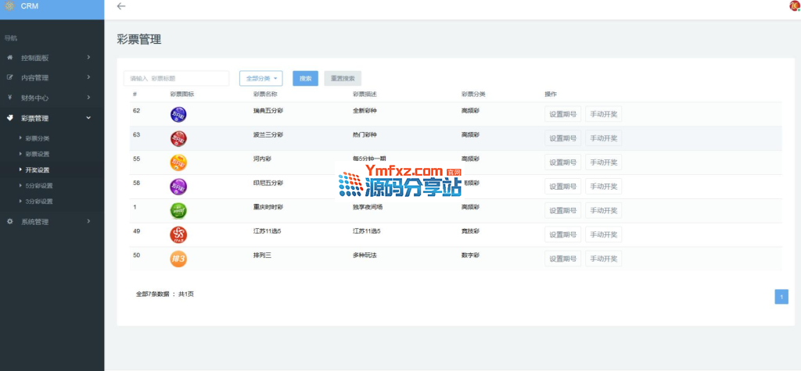Image resolution: width=801 pixels, height=371 pixels.
Task: Click 手动开奖 for 瑞典五分彩 row
Action: point(603,115)
